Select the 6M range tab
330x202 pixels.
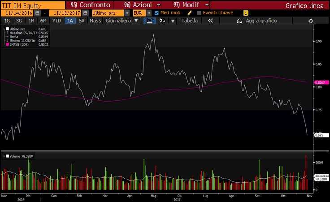(43, 21)
